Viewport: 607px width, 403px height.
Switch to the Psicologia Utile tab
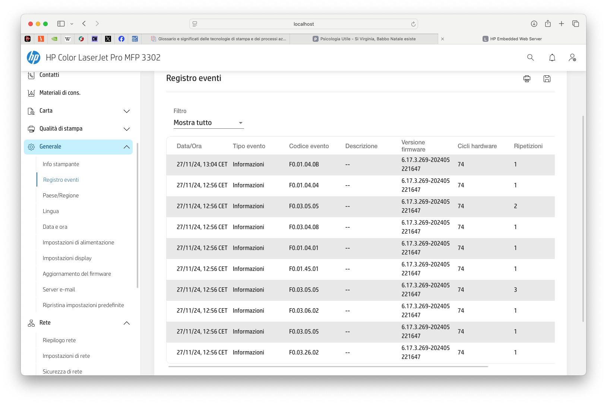tap(367, 39)
